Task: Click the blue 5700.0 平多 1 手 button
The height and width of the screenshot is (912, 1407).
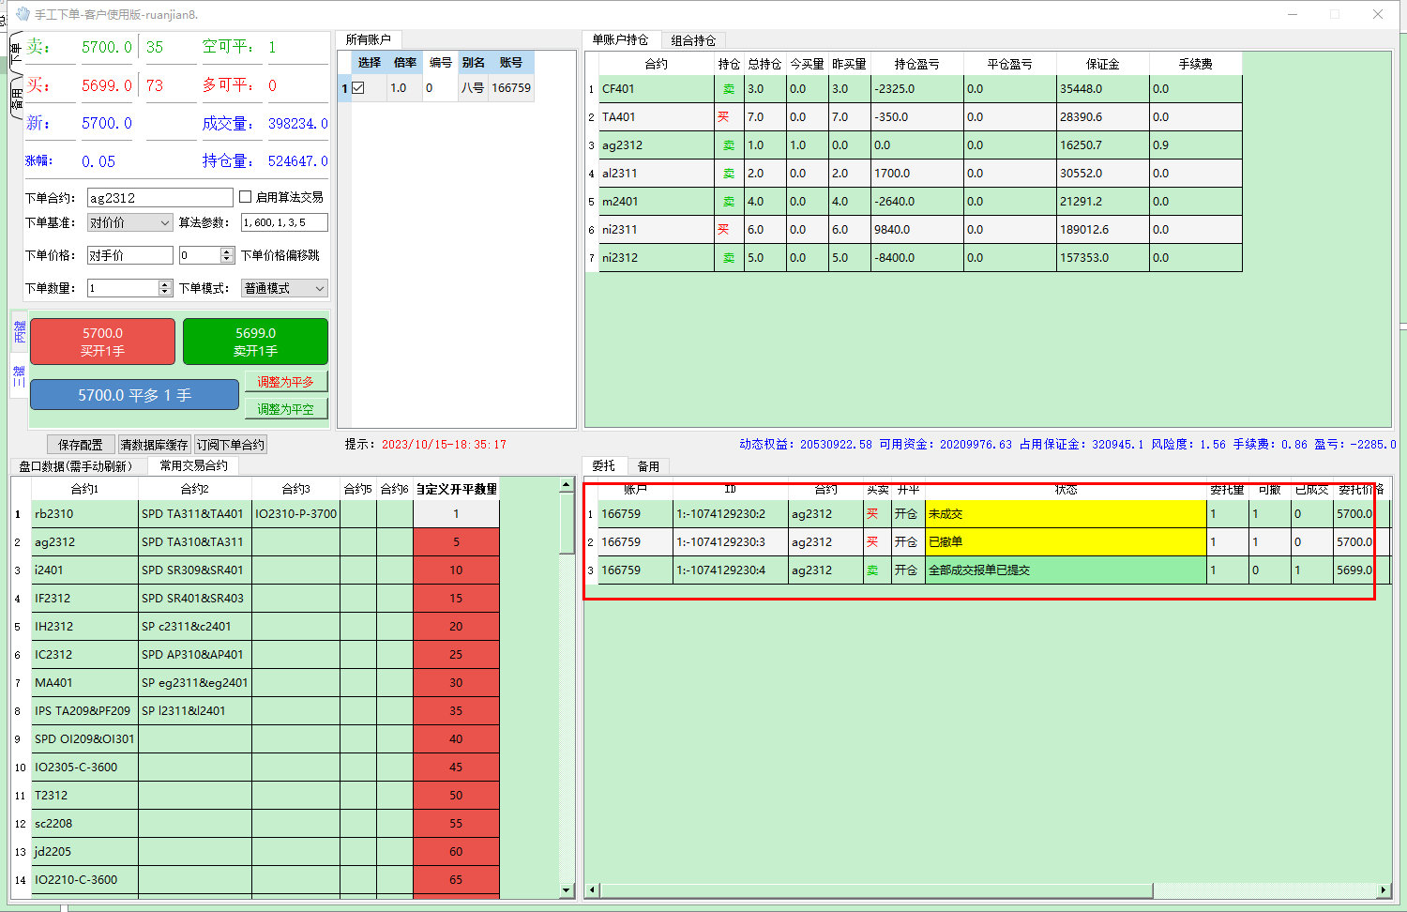Action: pyautogui.click(x=134, y=395)
